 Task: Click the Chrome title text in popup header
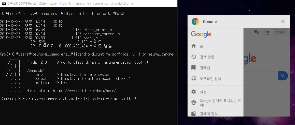(210, 22)
